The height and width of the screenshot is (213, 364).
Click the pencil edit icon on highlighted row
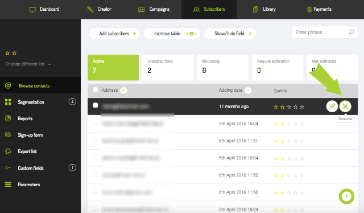332,106
